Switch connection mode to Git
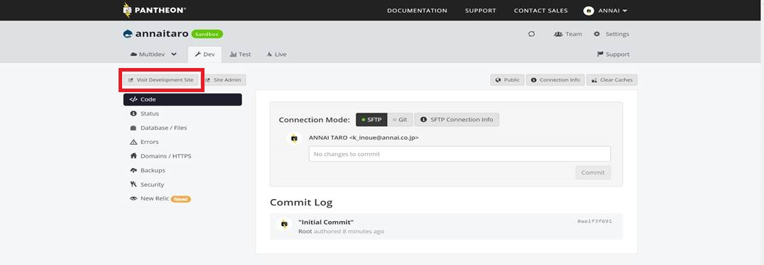This screenshot has height=265, width=764. coord(400,120)
